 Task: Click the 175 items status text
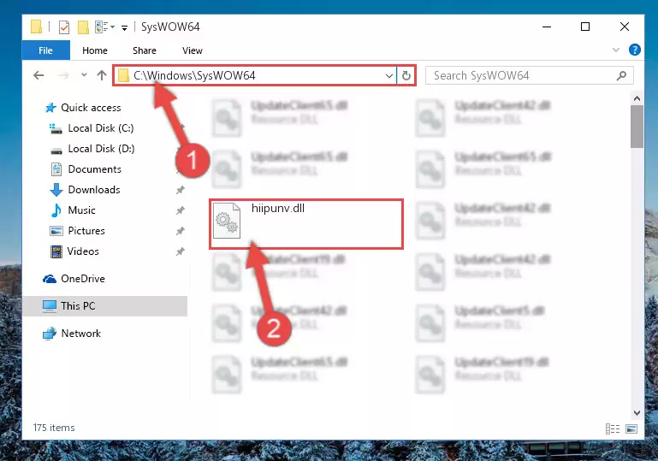54,428
